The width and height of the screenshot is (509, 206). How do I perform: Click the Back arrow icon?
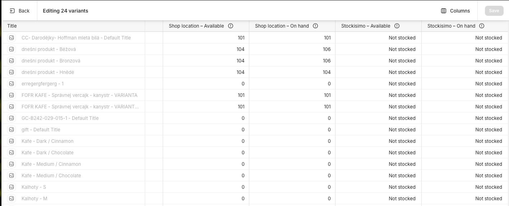pos(12,11)
